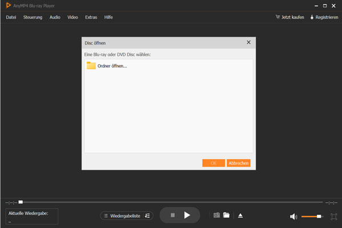This screenshot has width=342, height=228.
Task: Open the Extras menu
Action: (91, 17)
